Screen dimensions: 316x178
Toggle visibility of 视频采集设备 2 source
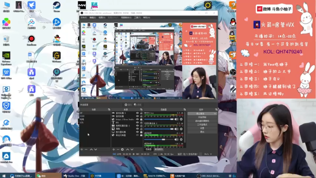point(137,125)
